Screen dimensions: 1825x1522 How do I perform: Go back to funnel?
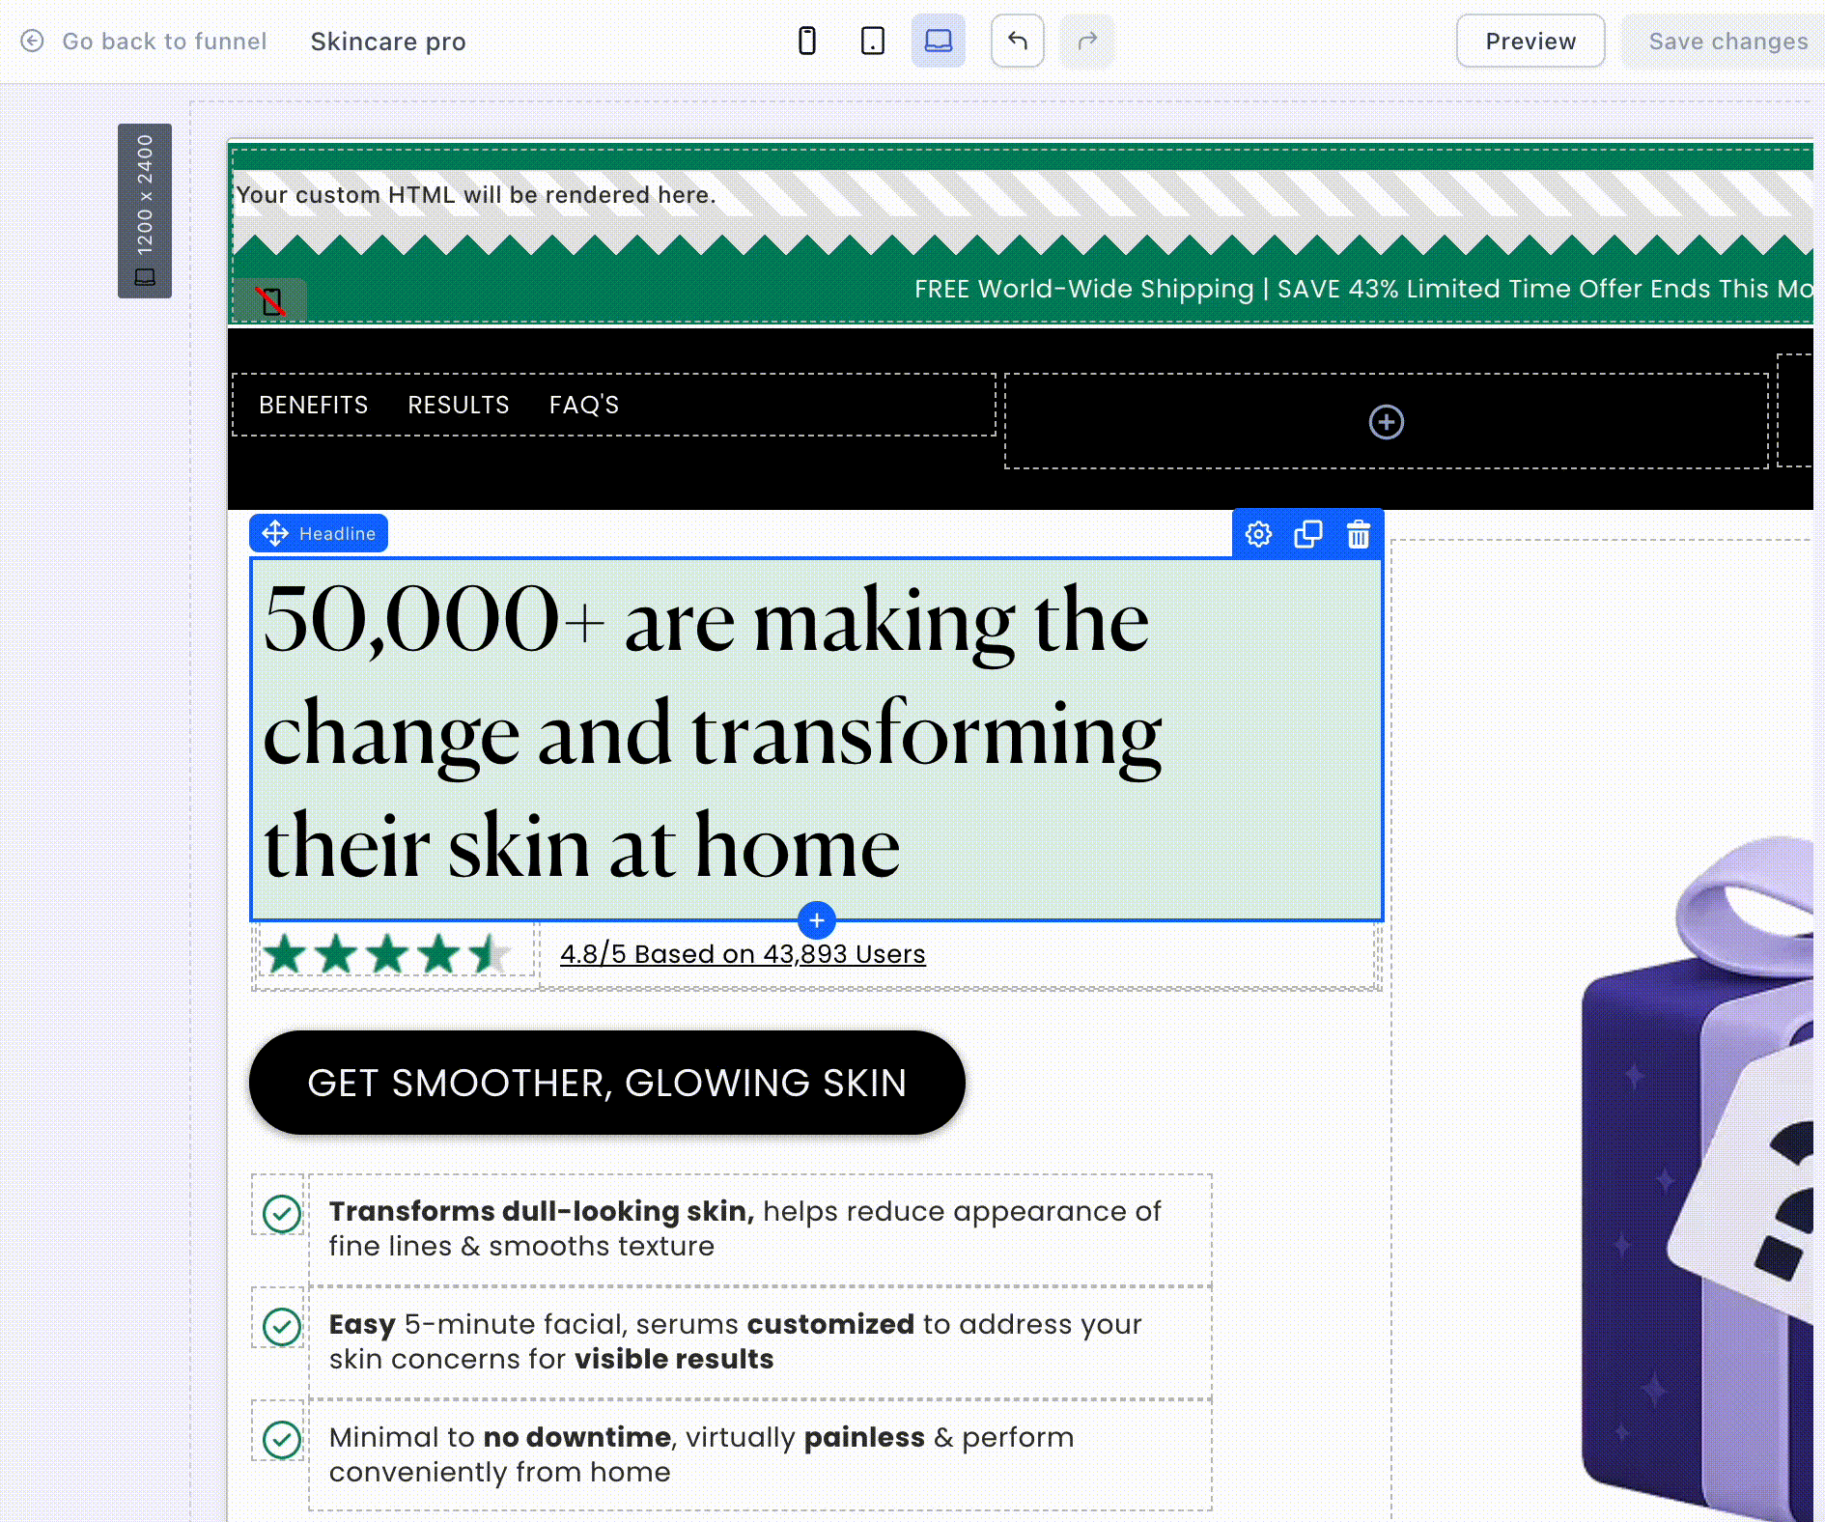[144, 42]
